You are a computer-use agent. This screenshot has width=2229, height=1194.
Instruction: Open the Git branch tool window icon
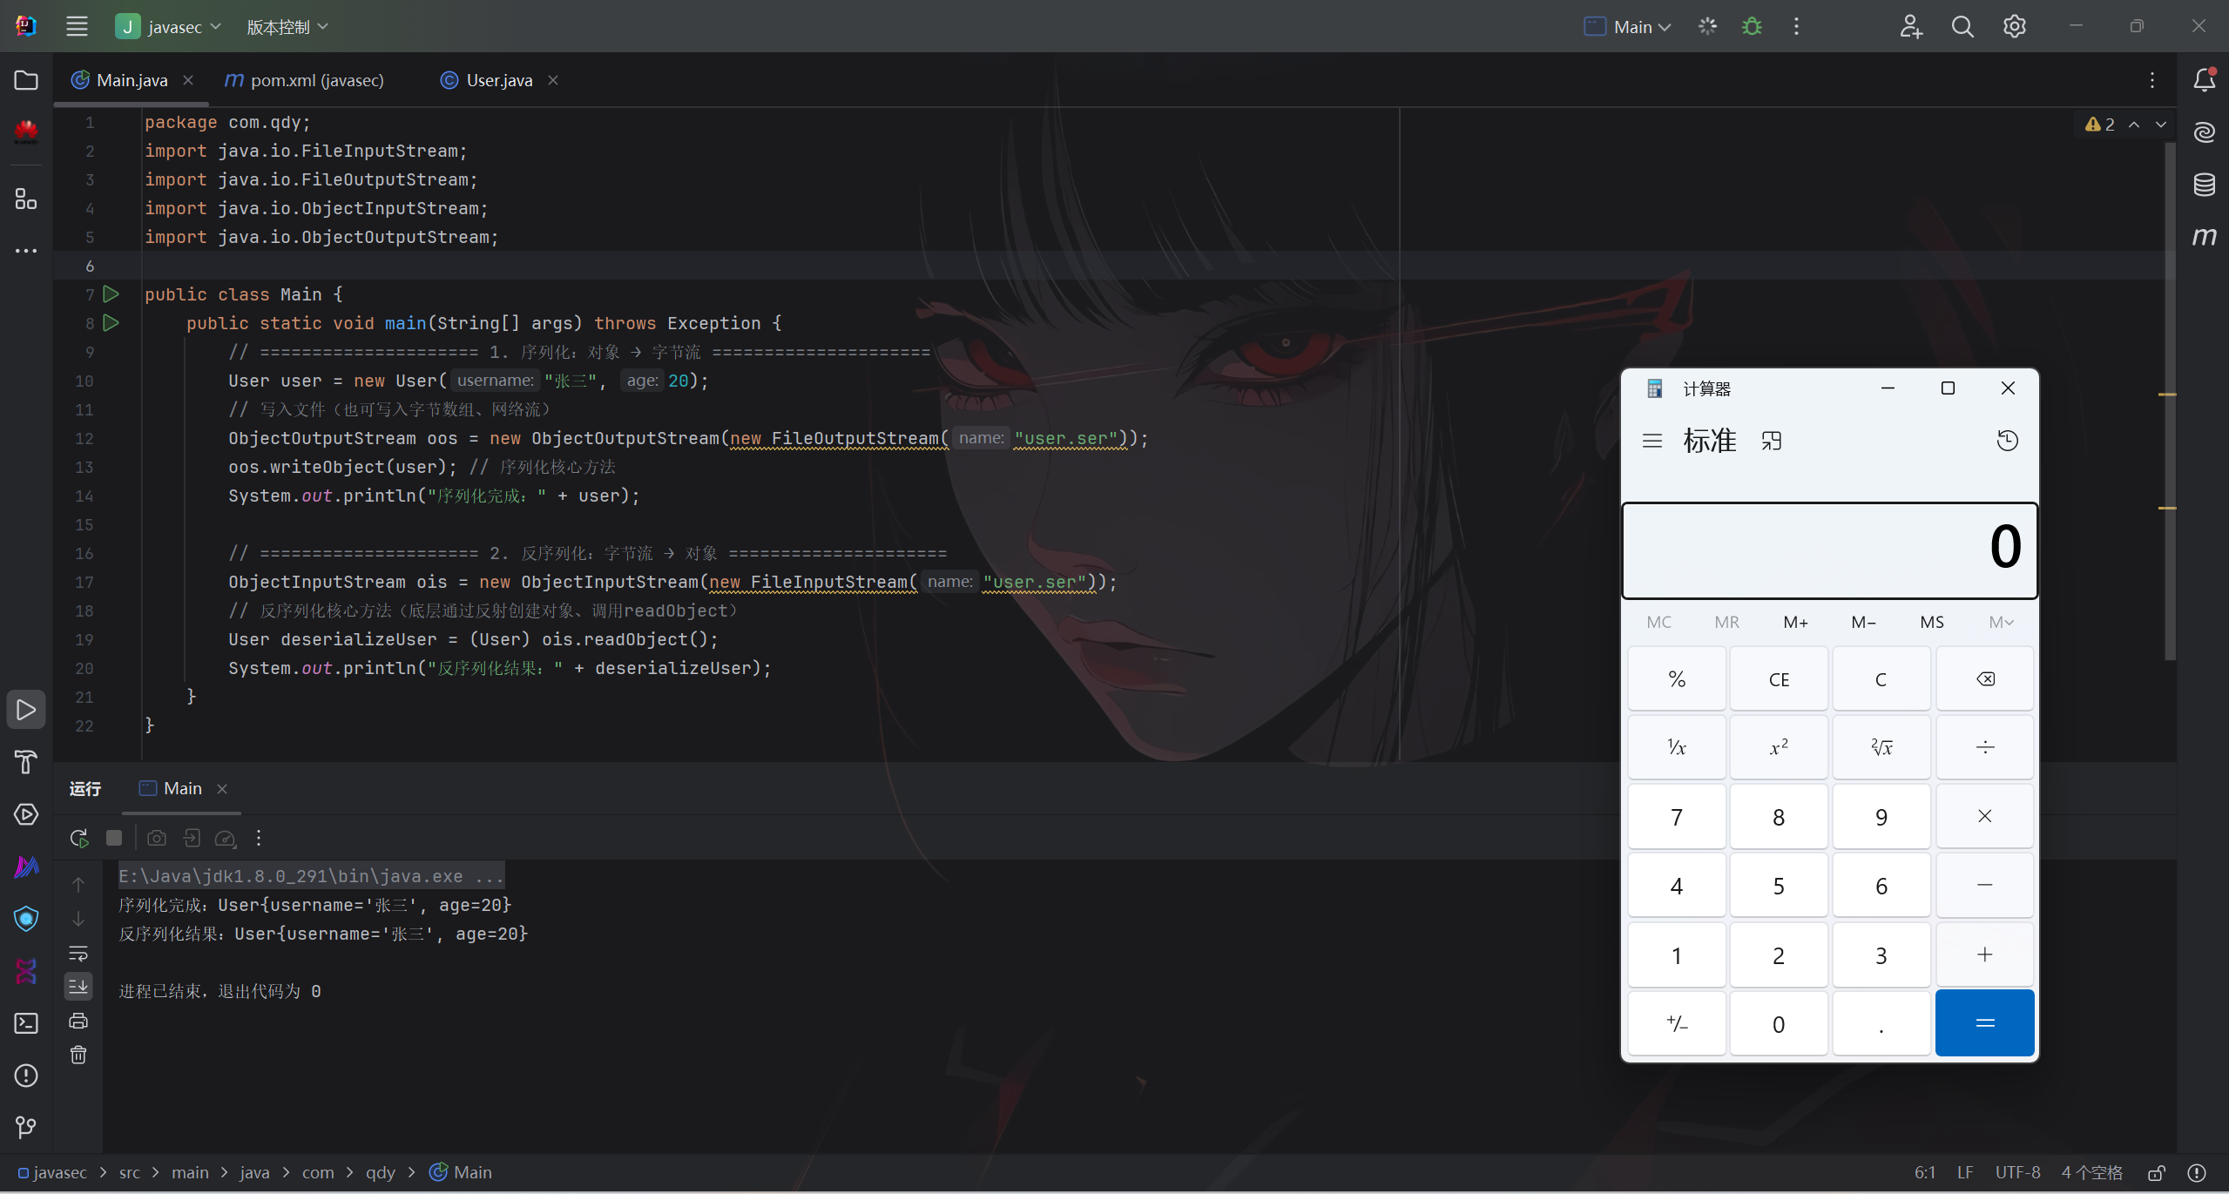click(x=26, y=1127)
